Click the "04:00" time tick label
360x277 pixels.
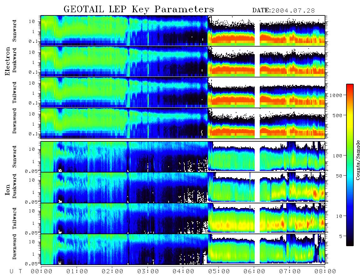(183, 272)
